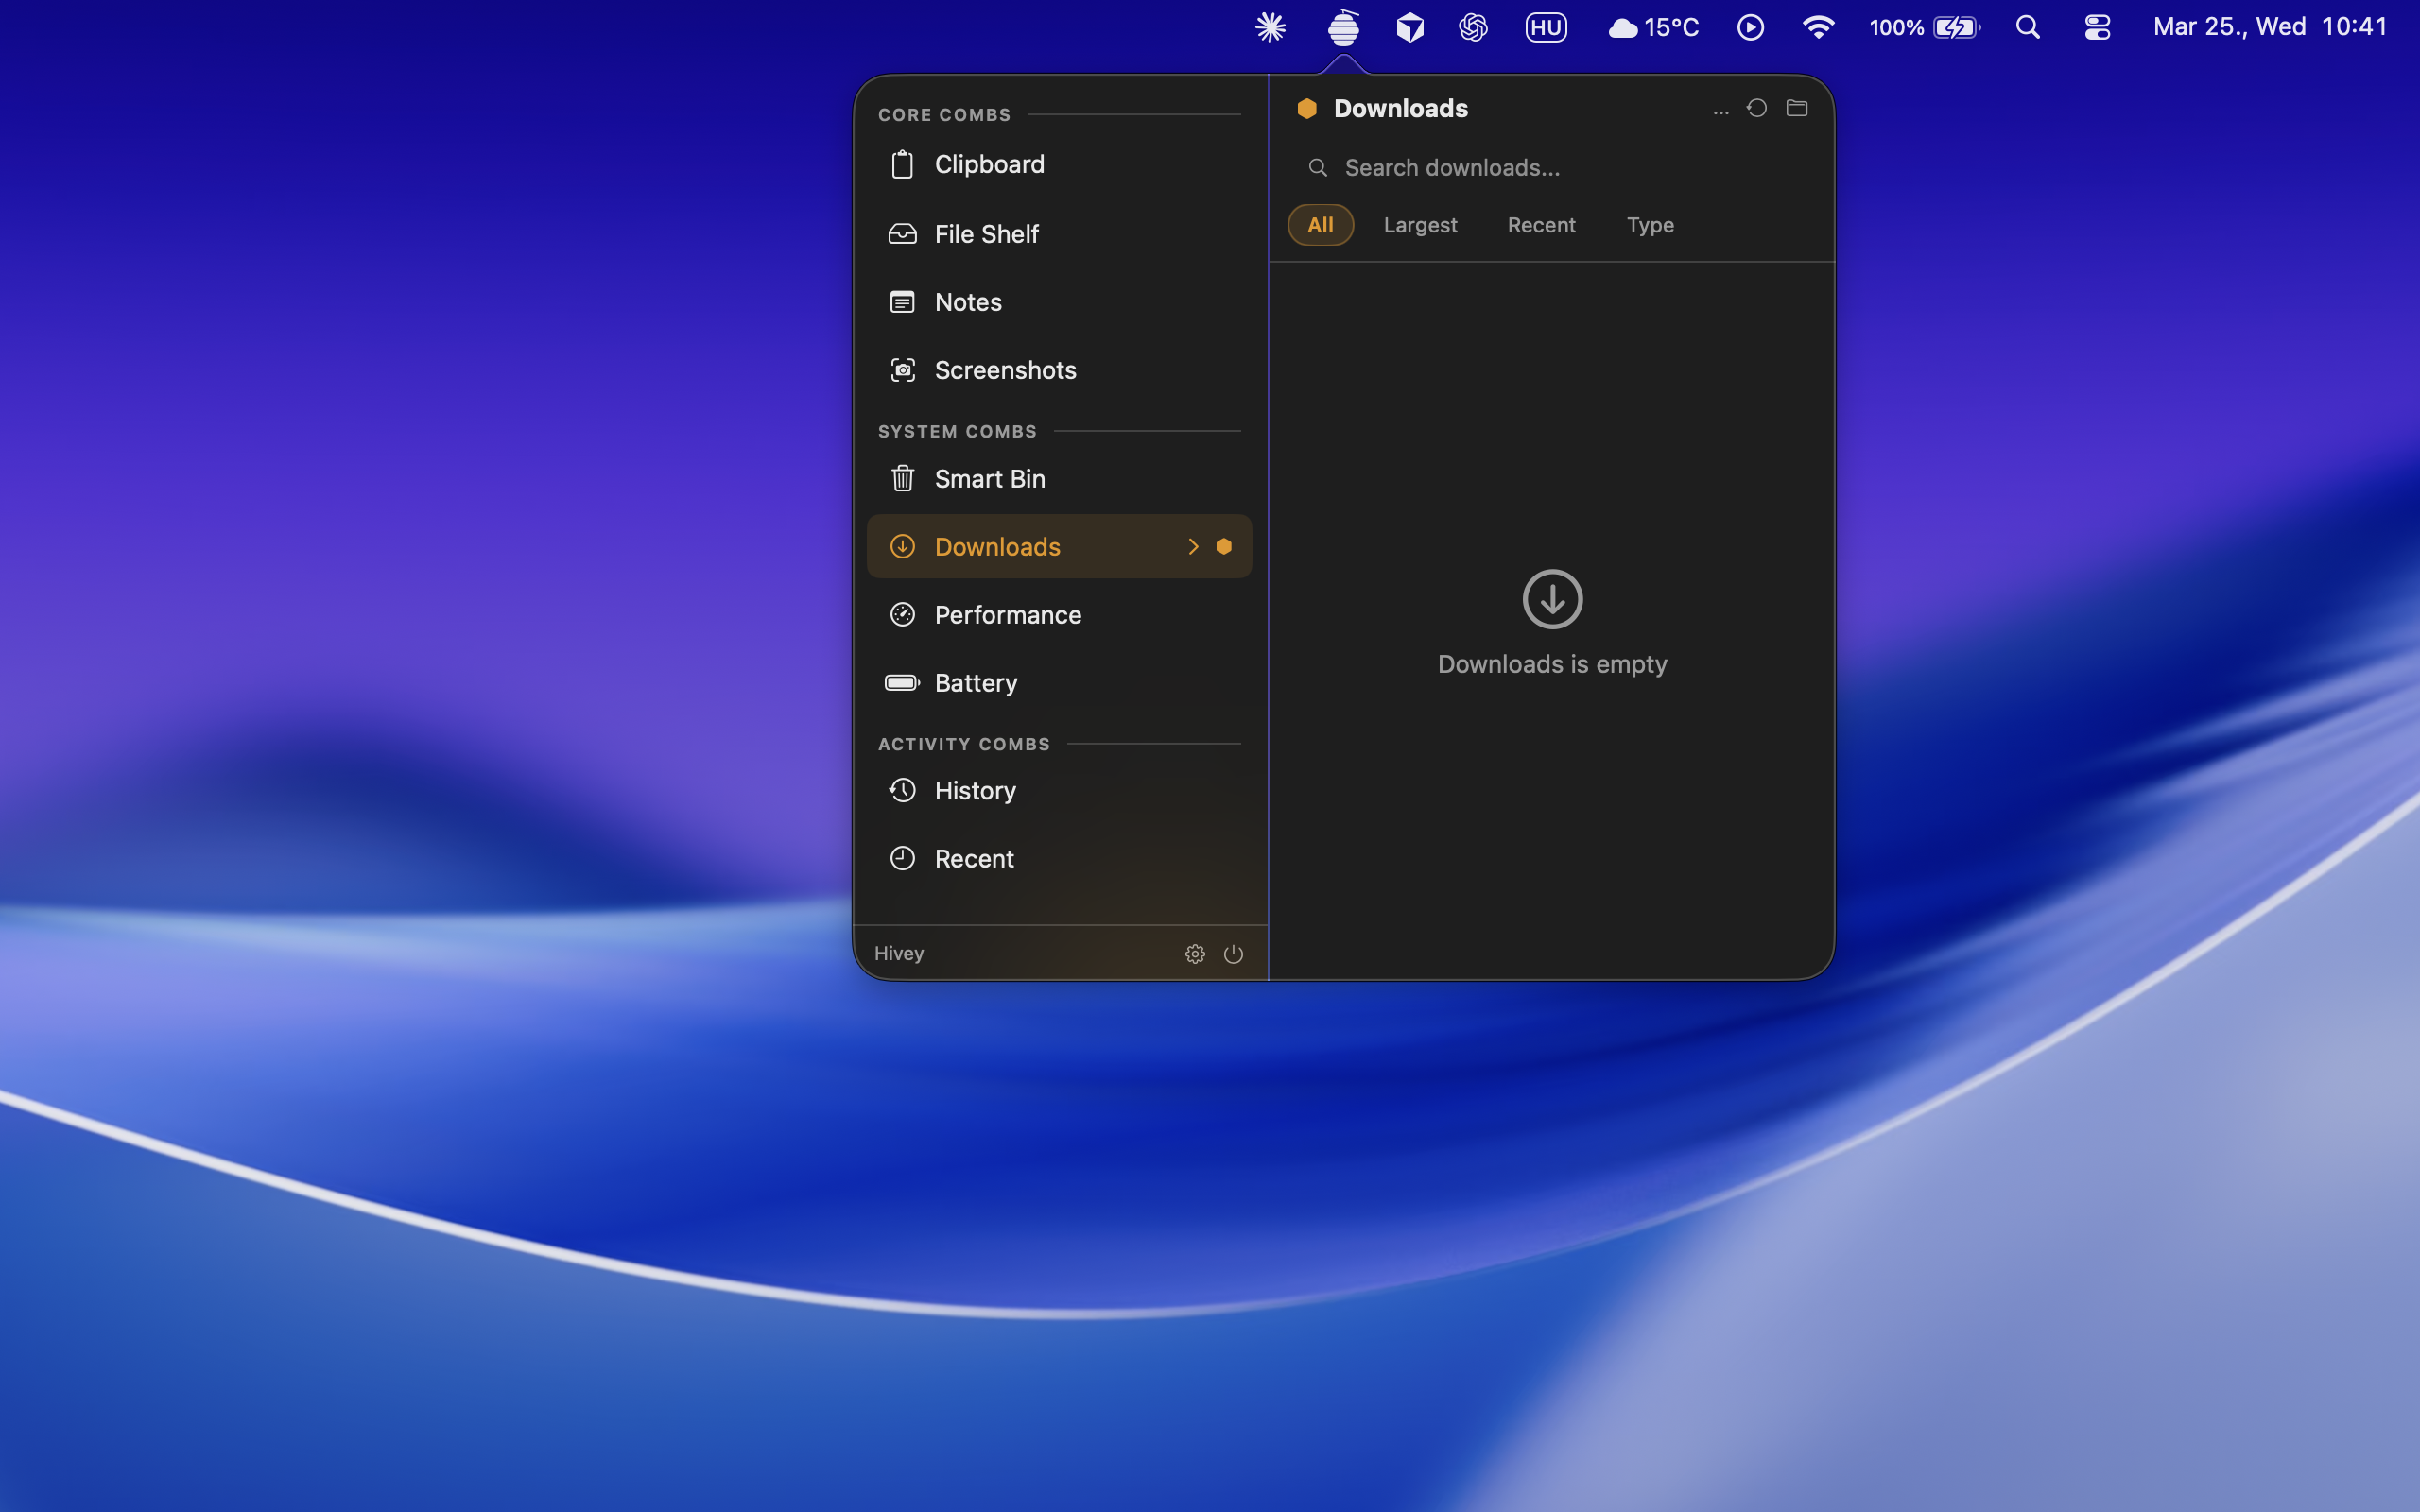
Task: Open History under Activity Combs
Action: [x=974, y=791]
